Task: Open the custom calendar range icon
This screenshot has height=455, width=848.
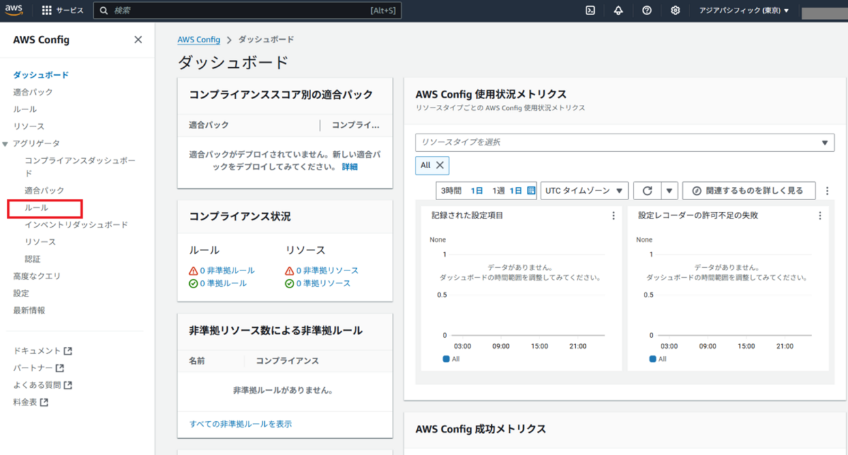Action: (531, 190)
